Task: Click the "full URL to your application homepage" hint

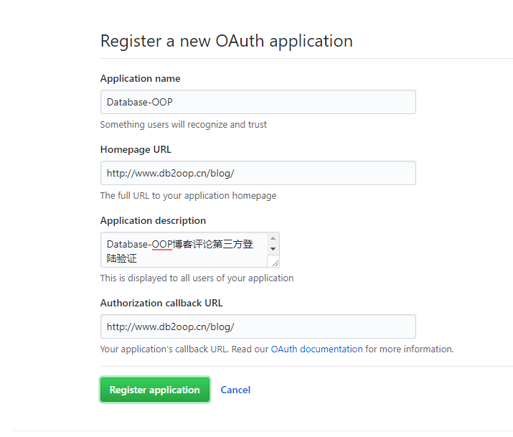Action: click(188, 196)
